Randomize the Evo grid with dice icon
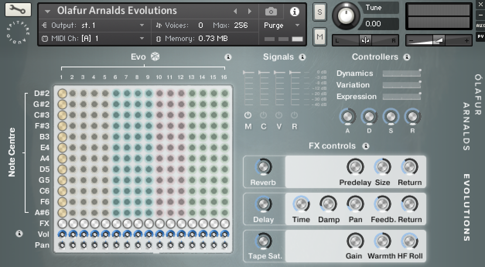The image size is (485, 267). 155,57
